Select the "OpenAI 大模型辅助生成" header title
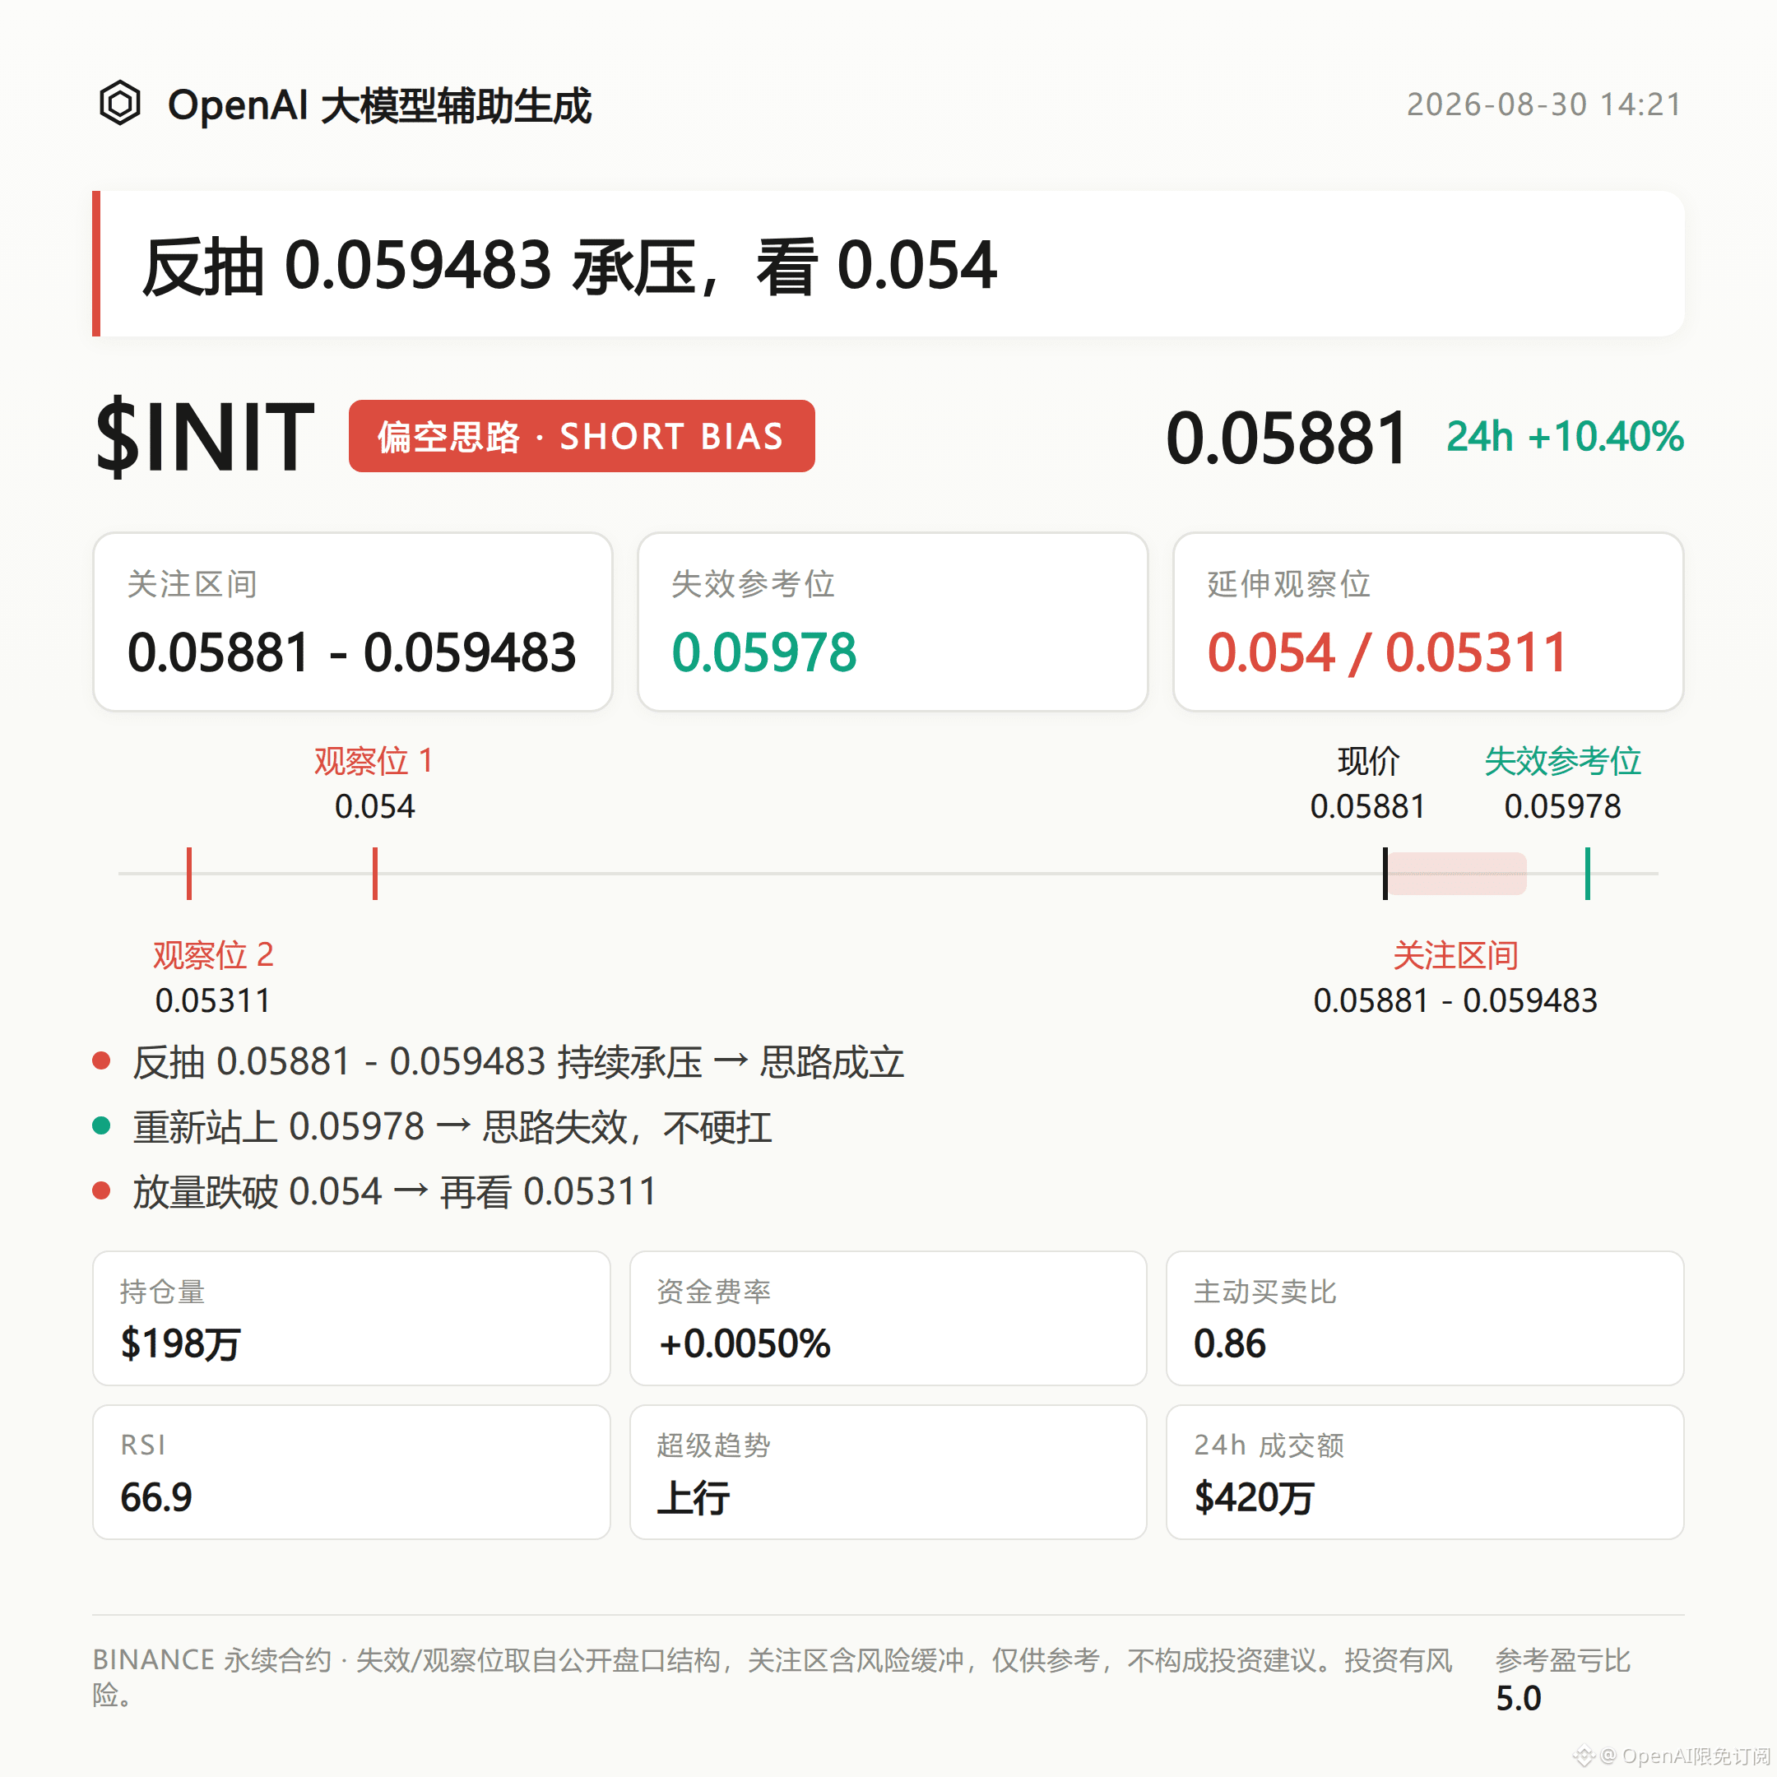Viewport: 1777px width, 1777px height. [x=379, y=104]
